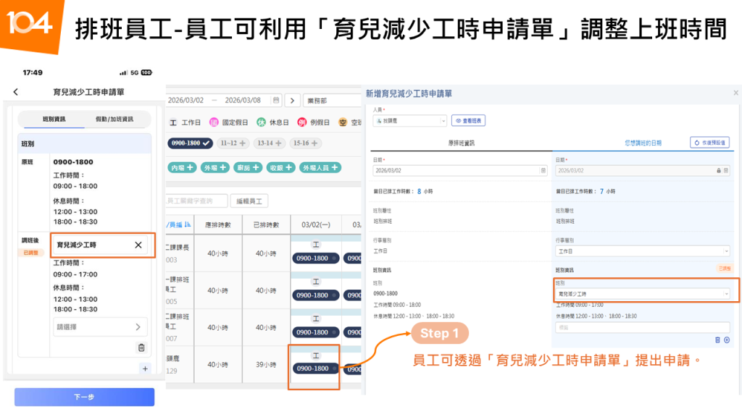
Task: Click the sort icon in employee column header
Action: point(188,224)
